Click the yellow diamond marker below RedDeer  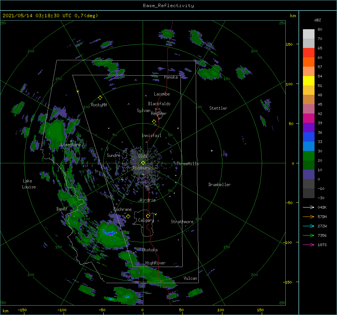click(x=154, y=122)
